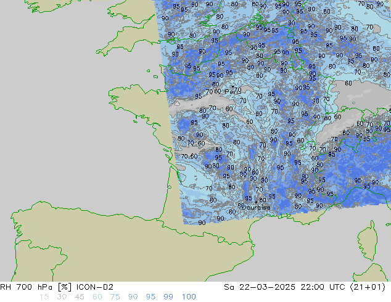Click legend value 45
Viewport: 391px width, 302px height.
pyautogui.click(x=80, y=297)
